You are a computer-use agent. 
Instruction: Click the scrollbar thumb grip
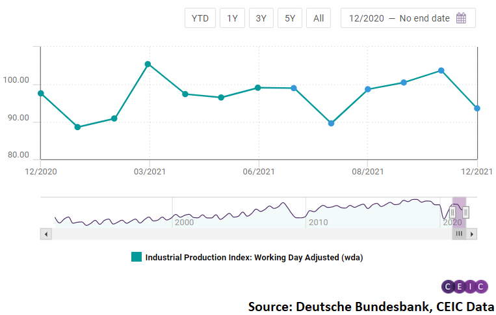point(459,234)
